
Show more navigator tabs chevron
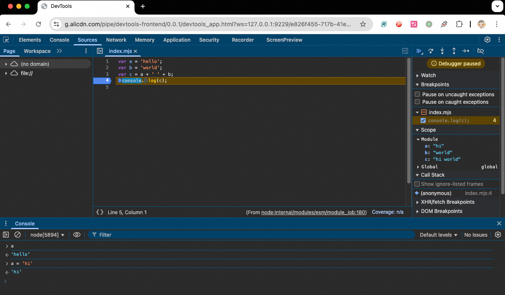[x=59, y=51]
